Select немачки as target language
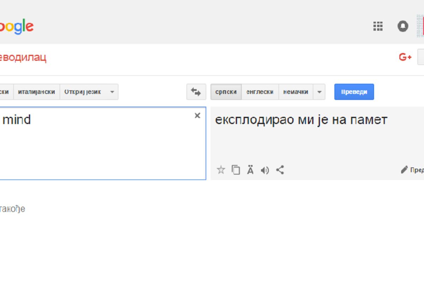This screenshot has height=283, width=424. (296, 92)
